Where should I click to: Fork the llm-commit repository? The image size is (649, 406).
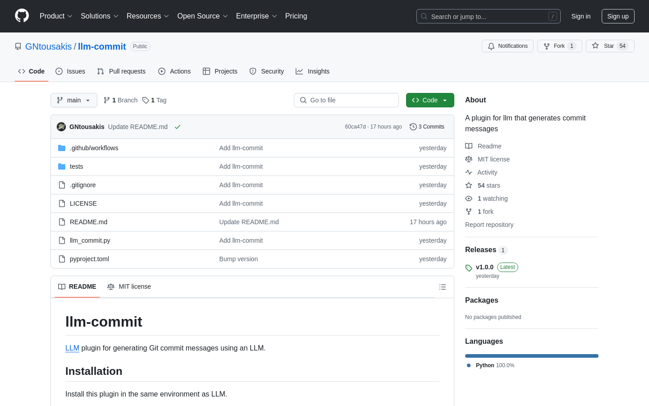pos(559,46)
